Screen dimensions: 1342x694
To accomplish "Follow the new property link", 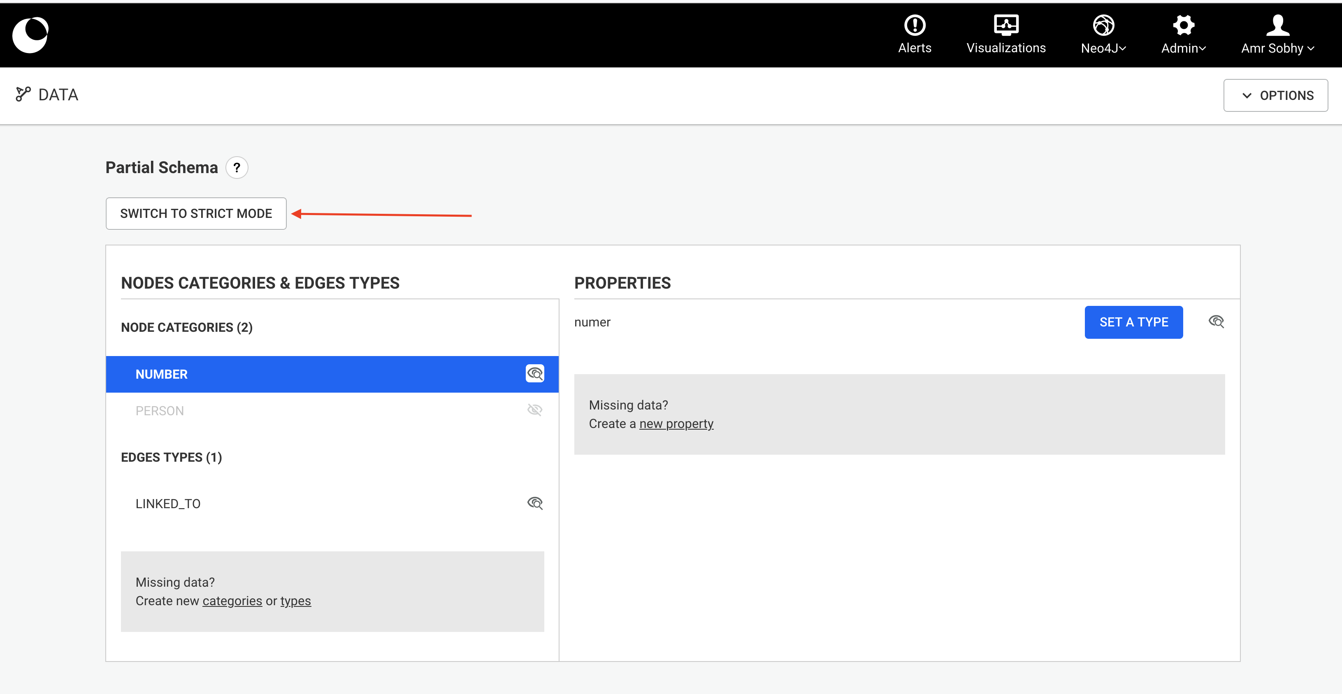I will tap(676, 424).
